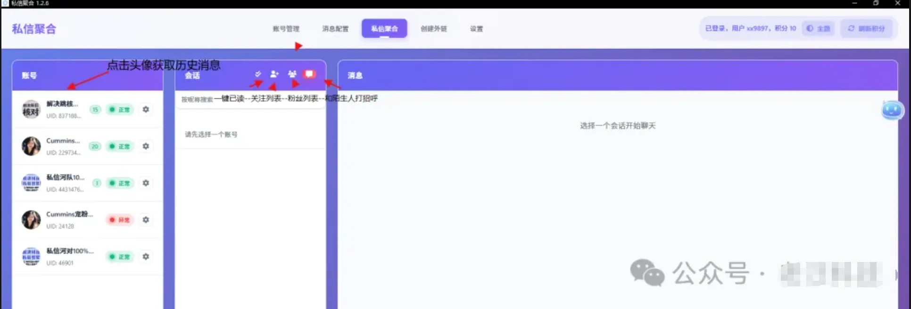
Task: Click the 正常 status badge of 私信河对100%...
Action: pyautogui.click(x=120, y=256)
